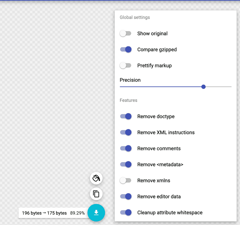The height and width of the screenshot is (225, 240).
Task: Enable the Show original switch
Action: (126, 34)
